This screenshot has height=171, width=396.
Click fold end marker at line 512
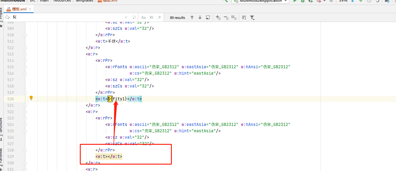(x=25, y=48)
